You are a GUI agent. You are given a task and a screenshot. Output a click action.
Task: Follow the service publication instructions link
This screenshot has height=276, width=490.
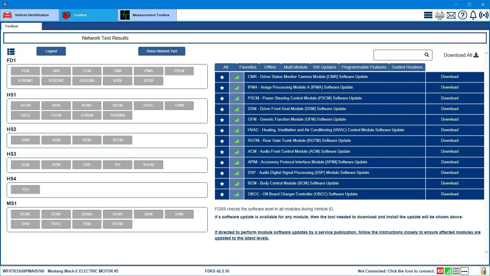(347, 235)
